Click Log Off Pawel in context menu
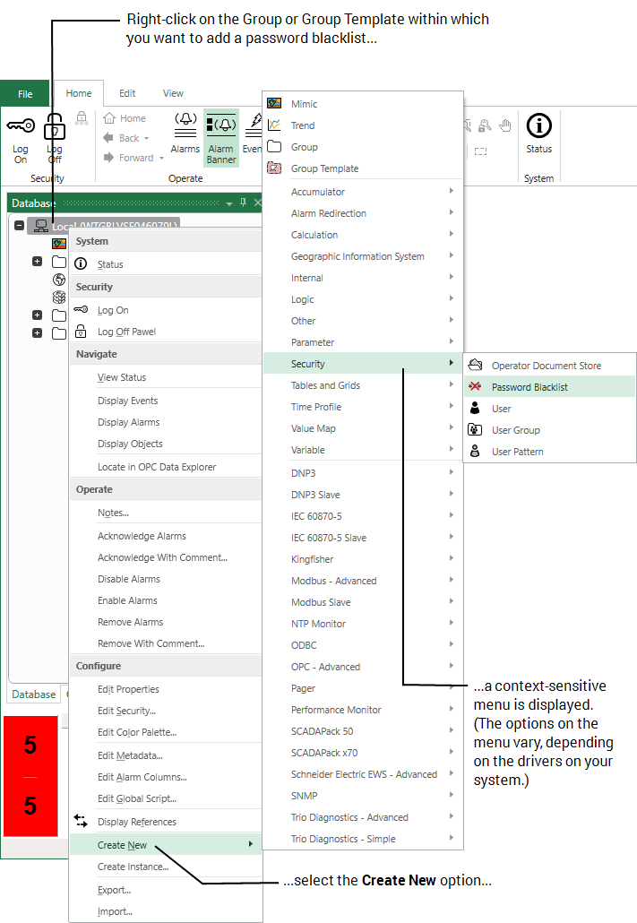Viewport: 637px width, 923px height. pyautogui.click(x=166, y=332)
